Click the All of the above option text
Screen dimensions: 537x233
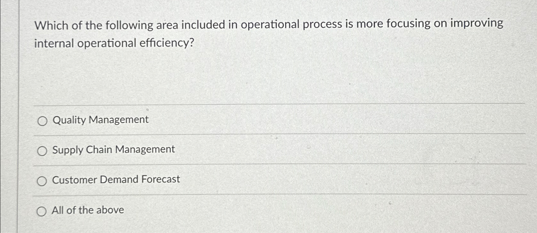click(88, 210)
